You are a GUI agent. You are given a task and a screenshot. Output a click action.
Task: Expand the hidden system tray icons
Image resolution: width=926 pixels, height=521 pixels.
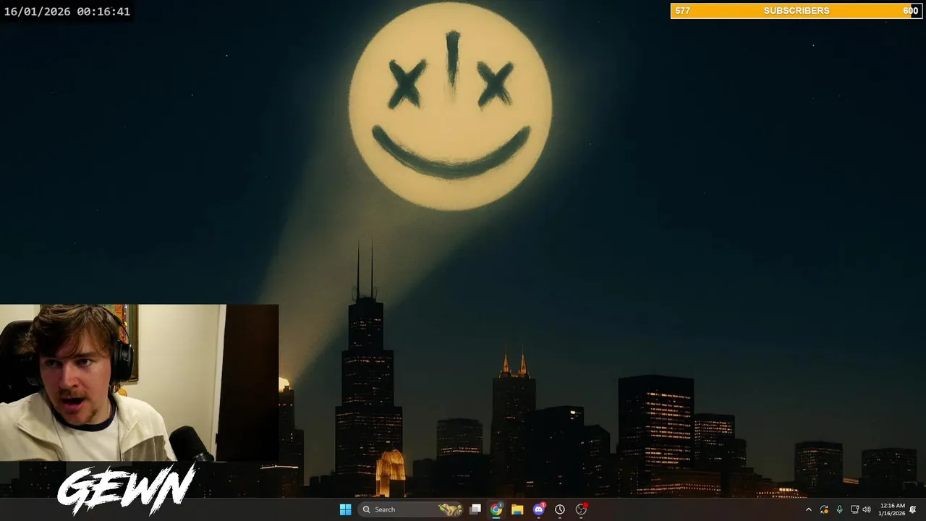(809, 509)
